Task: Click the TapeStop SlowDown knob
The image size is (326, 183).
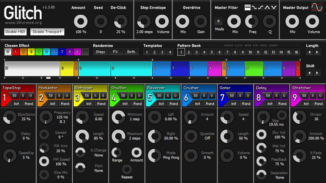Action: 10,117
